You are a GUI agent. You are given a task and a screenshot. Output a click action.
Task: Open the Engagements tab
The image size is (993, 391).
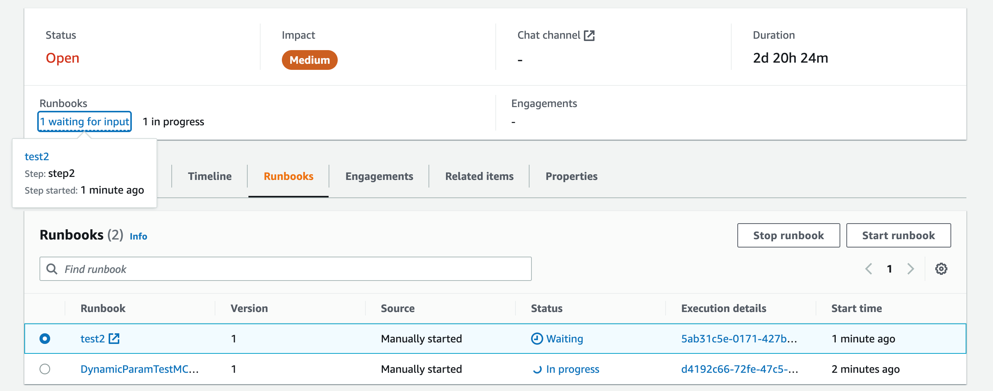(x=379, y=176)
